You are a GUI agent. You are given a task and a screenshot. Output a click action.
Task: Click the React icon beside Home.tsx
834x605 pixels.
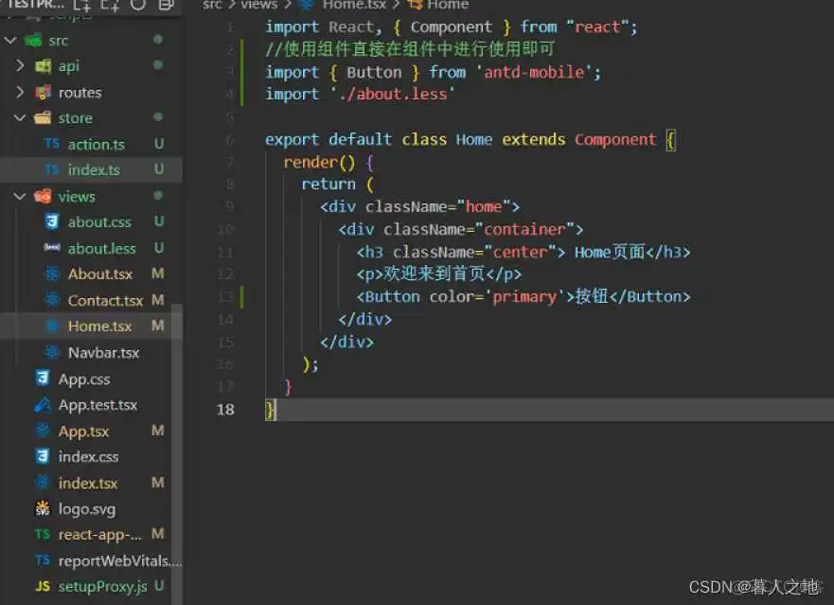click(x=52, y=326)
